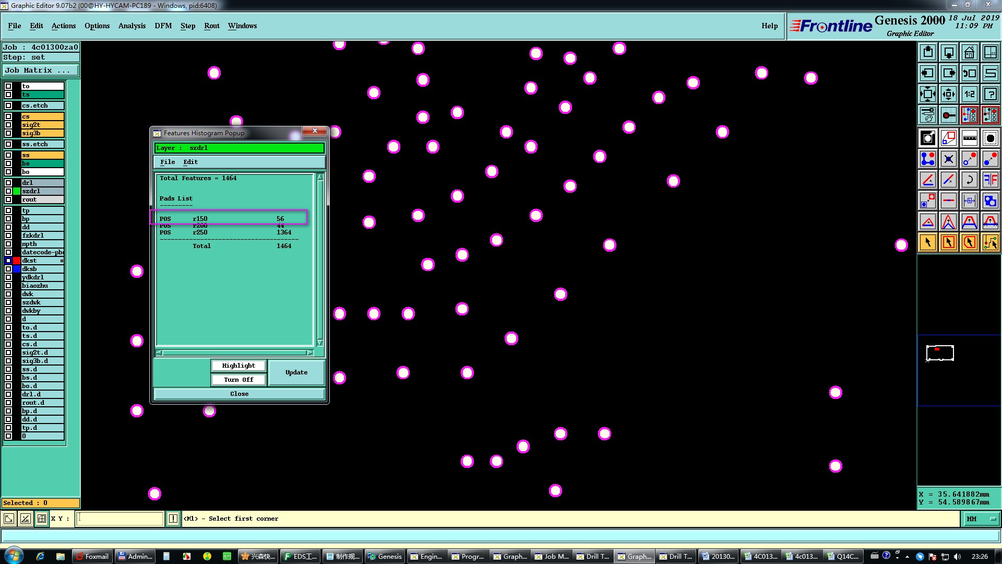Screen dimensions: 1002x564
Task: Click the undo view icon
Action: click(x=969, y=73)
